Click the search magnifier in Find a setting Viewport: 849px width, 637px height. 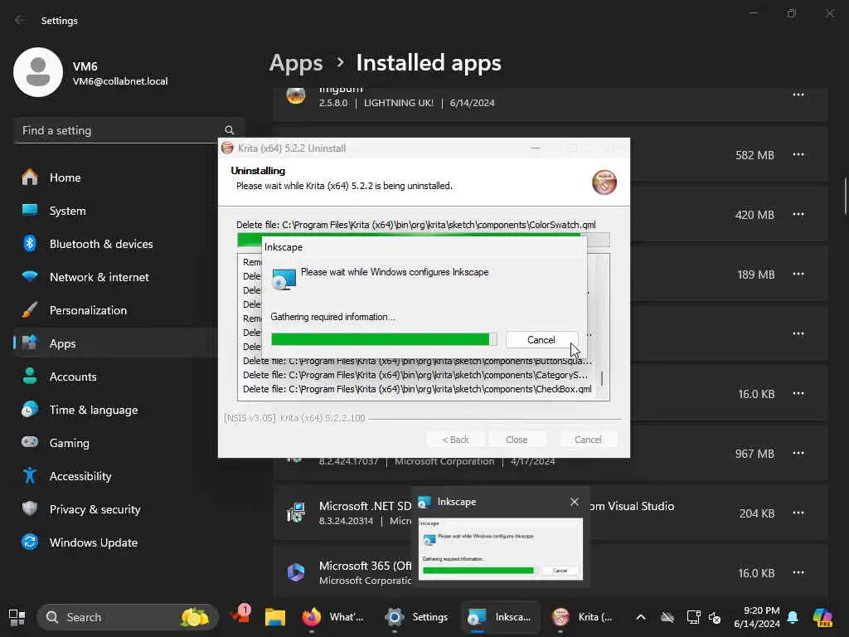229,130
